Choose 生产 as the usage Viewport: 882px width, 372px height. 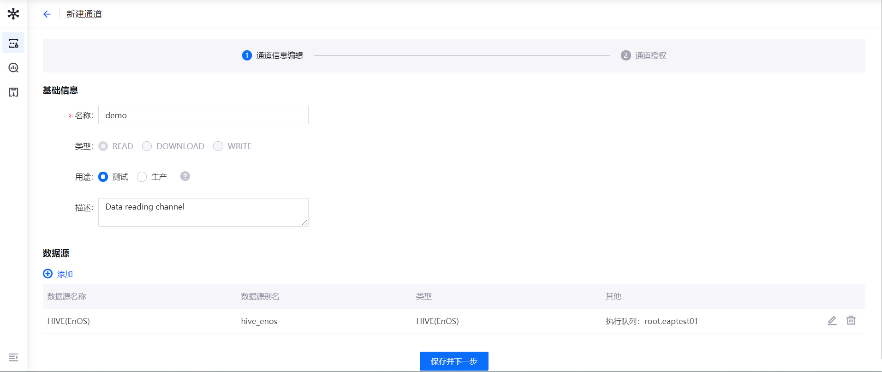coord(142,177)
